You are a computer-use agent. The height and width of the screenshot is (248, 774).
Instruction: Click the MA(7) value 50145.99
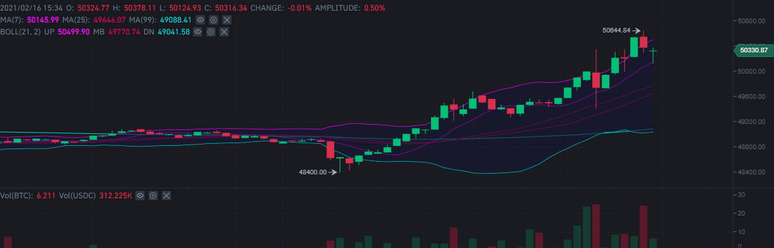click(43, 20)
